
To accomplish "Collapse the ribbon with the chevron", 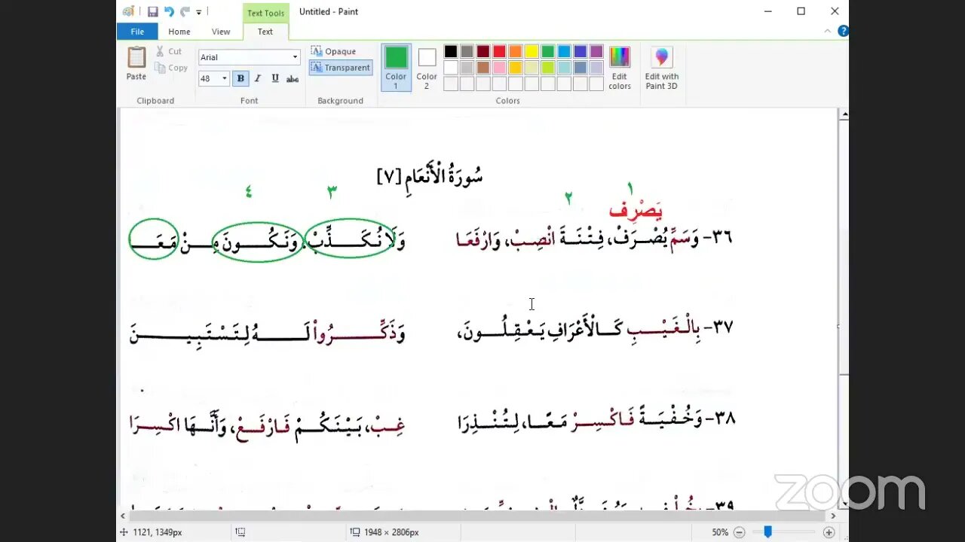I will coord(828,31).
